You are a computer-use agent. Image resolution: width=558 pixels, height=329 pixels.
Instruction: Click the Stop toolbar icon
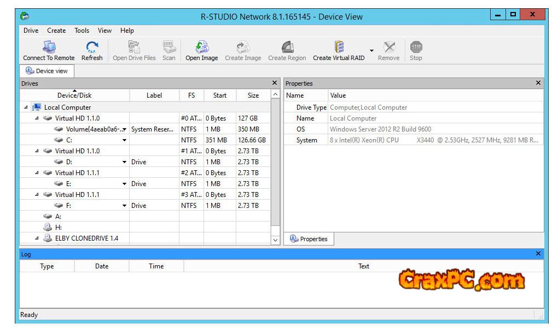pos(416,47)
